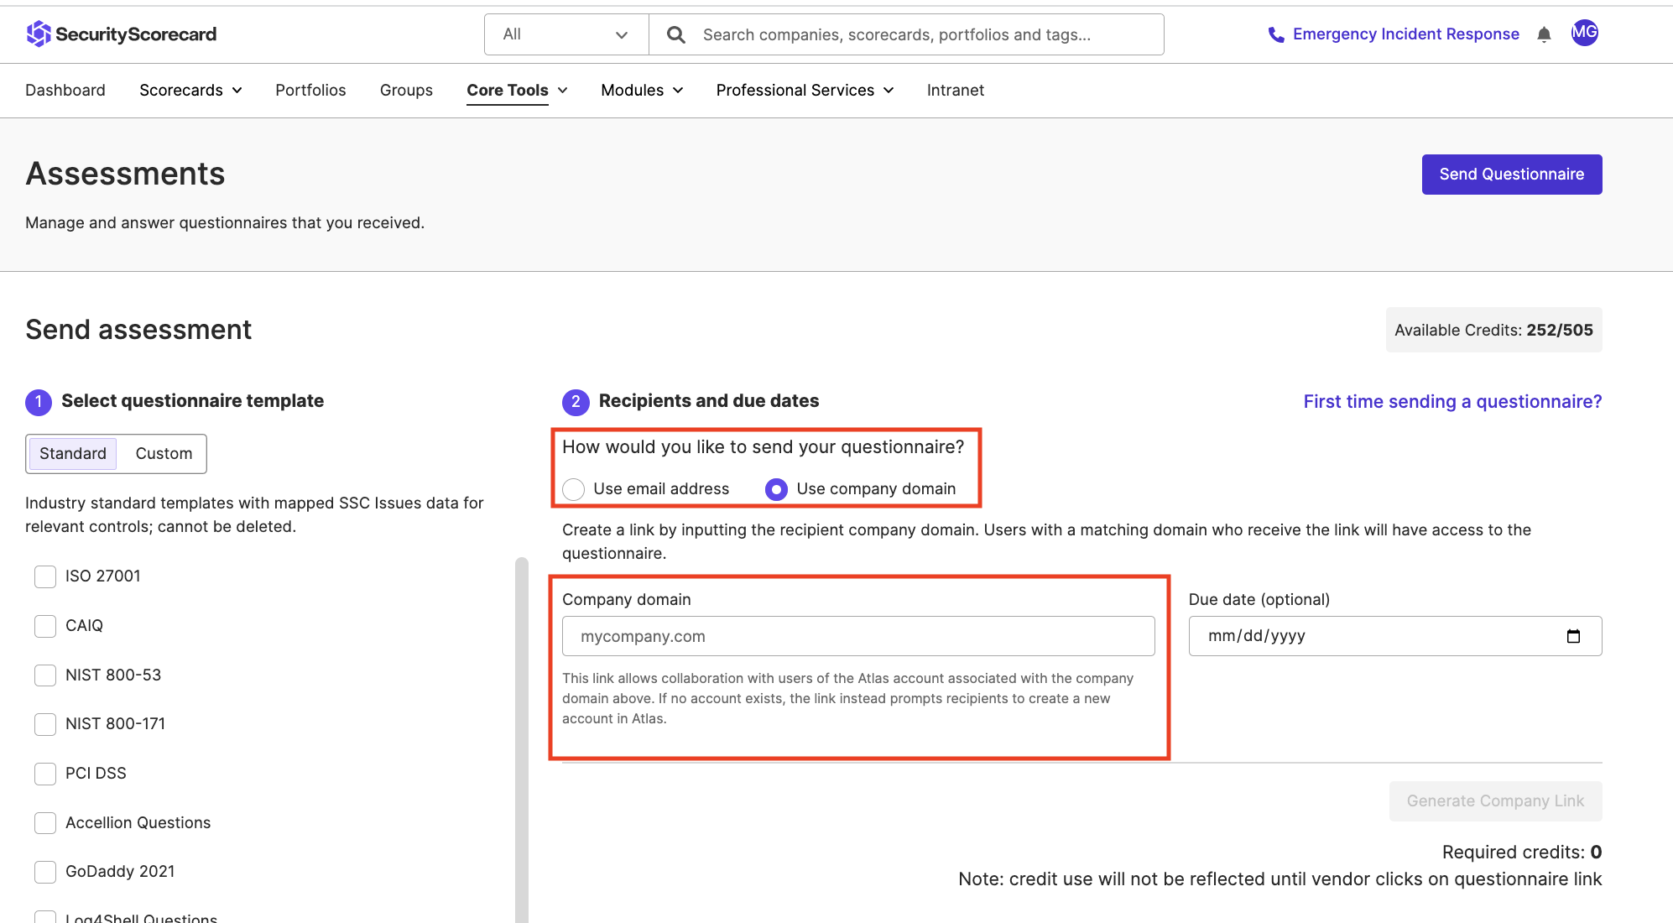The height and width of the screenshot is (923, 1673).
Task: Click the step 2 numbered circle indicator
Action: 576,402
